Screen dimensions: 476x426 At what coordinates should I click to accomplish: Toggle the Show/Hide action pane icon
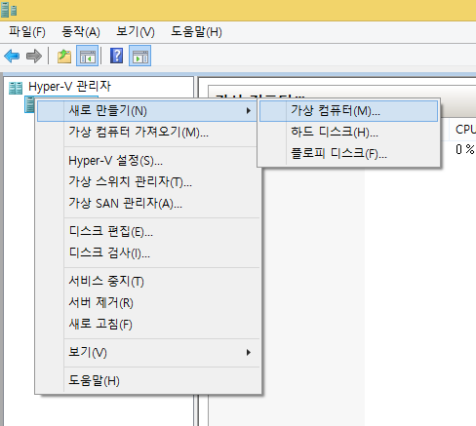(139, 56)
